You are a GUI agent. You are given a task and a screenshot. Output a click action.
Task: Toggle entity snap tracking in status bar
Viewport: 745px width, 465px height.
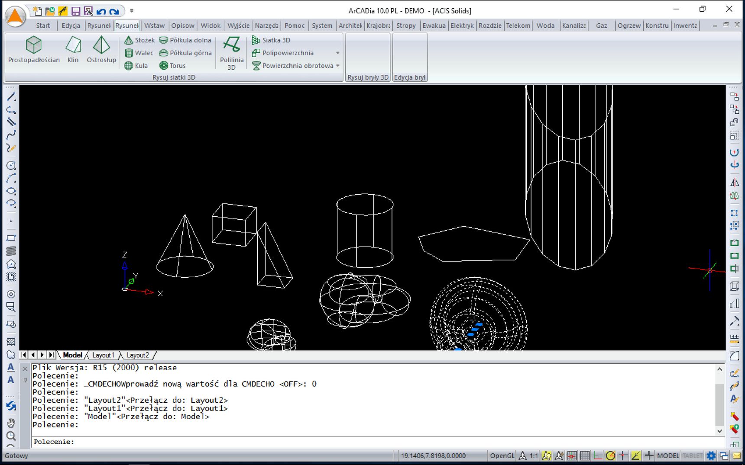(x=636, y=455)
